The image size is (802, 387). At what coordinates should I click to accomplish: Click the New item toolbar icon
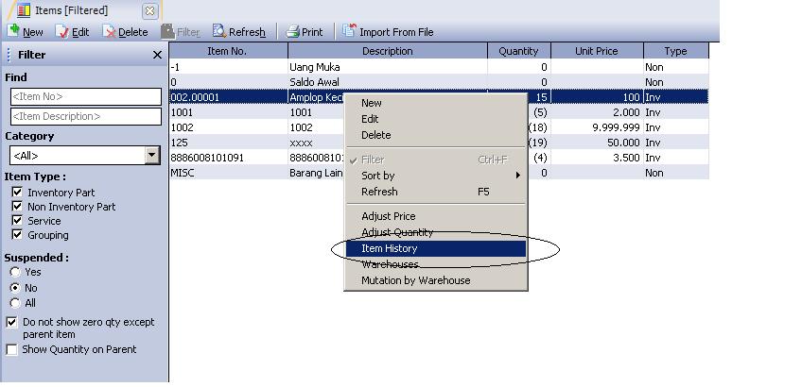(x=13, y=31)
